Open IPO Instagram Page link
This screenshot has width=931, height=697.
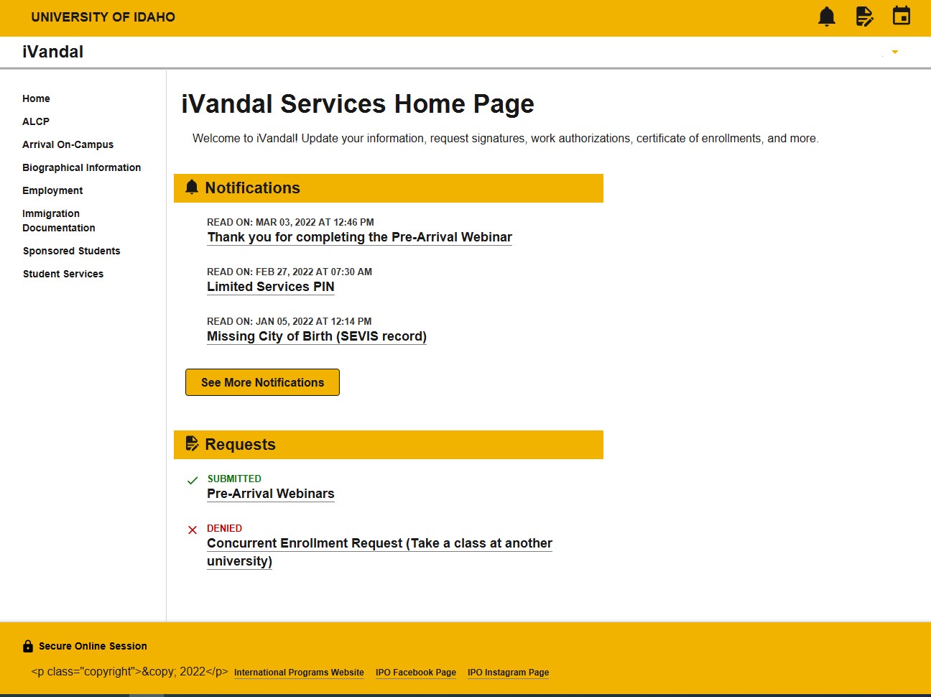[x=508, y=673]
